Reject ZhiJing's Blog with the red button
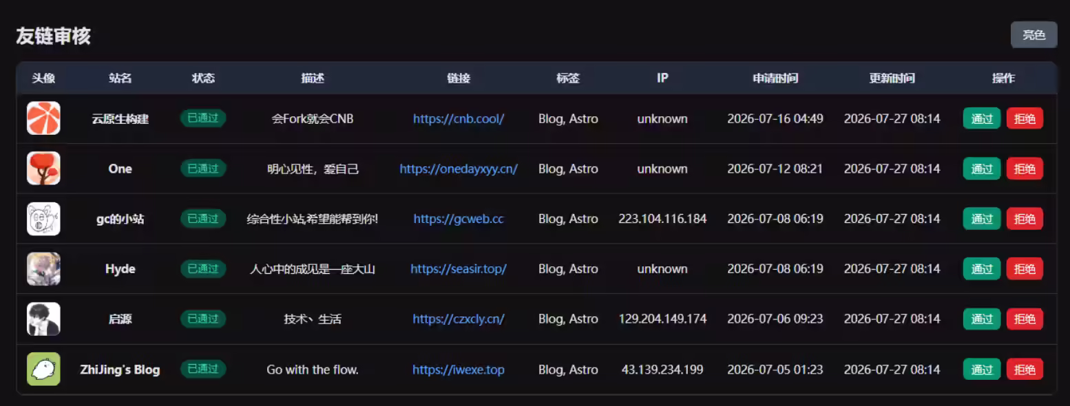The image size is (1070, 406). 1025,370
